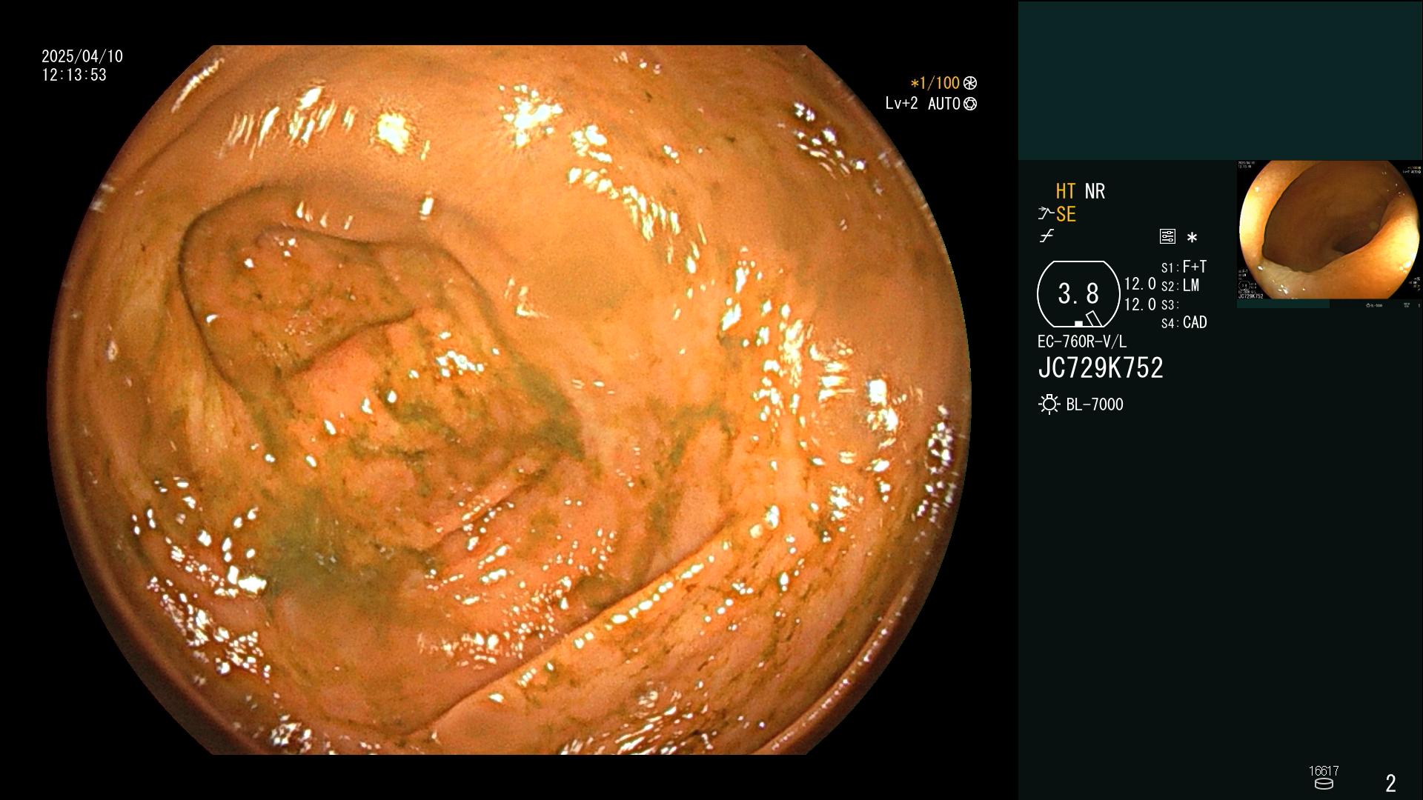Click the captured image count 2
This screenshot has width=1423, height=800.
tap(1391, 783)
